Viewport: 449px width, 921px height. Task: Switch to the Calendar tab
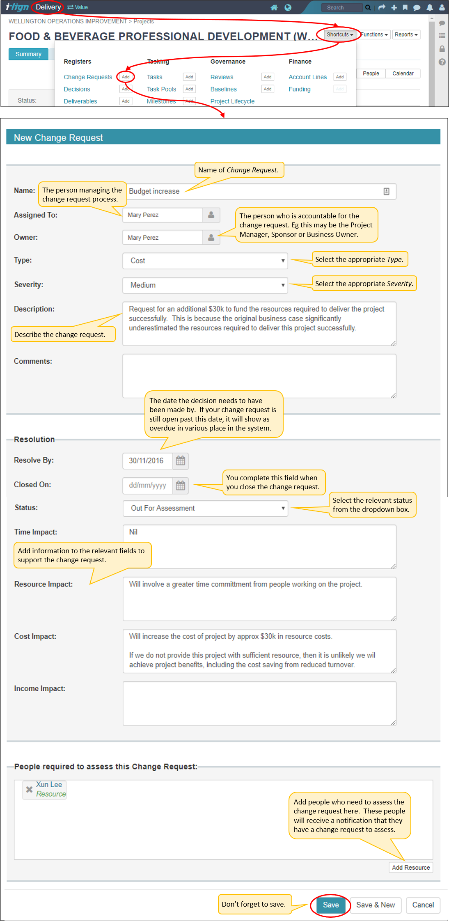(403, 73)
